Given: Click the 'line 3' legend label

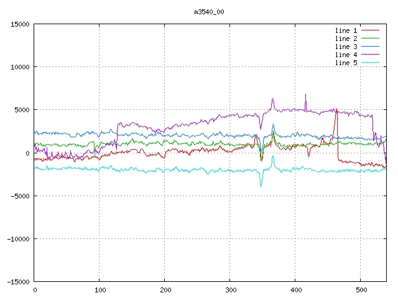Looking at the screenshot, I should (x=346, y=47).
